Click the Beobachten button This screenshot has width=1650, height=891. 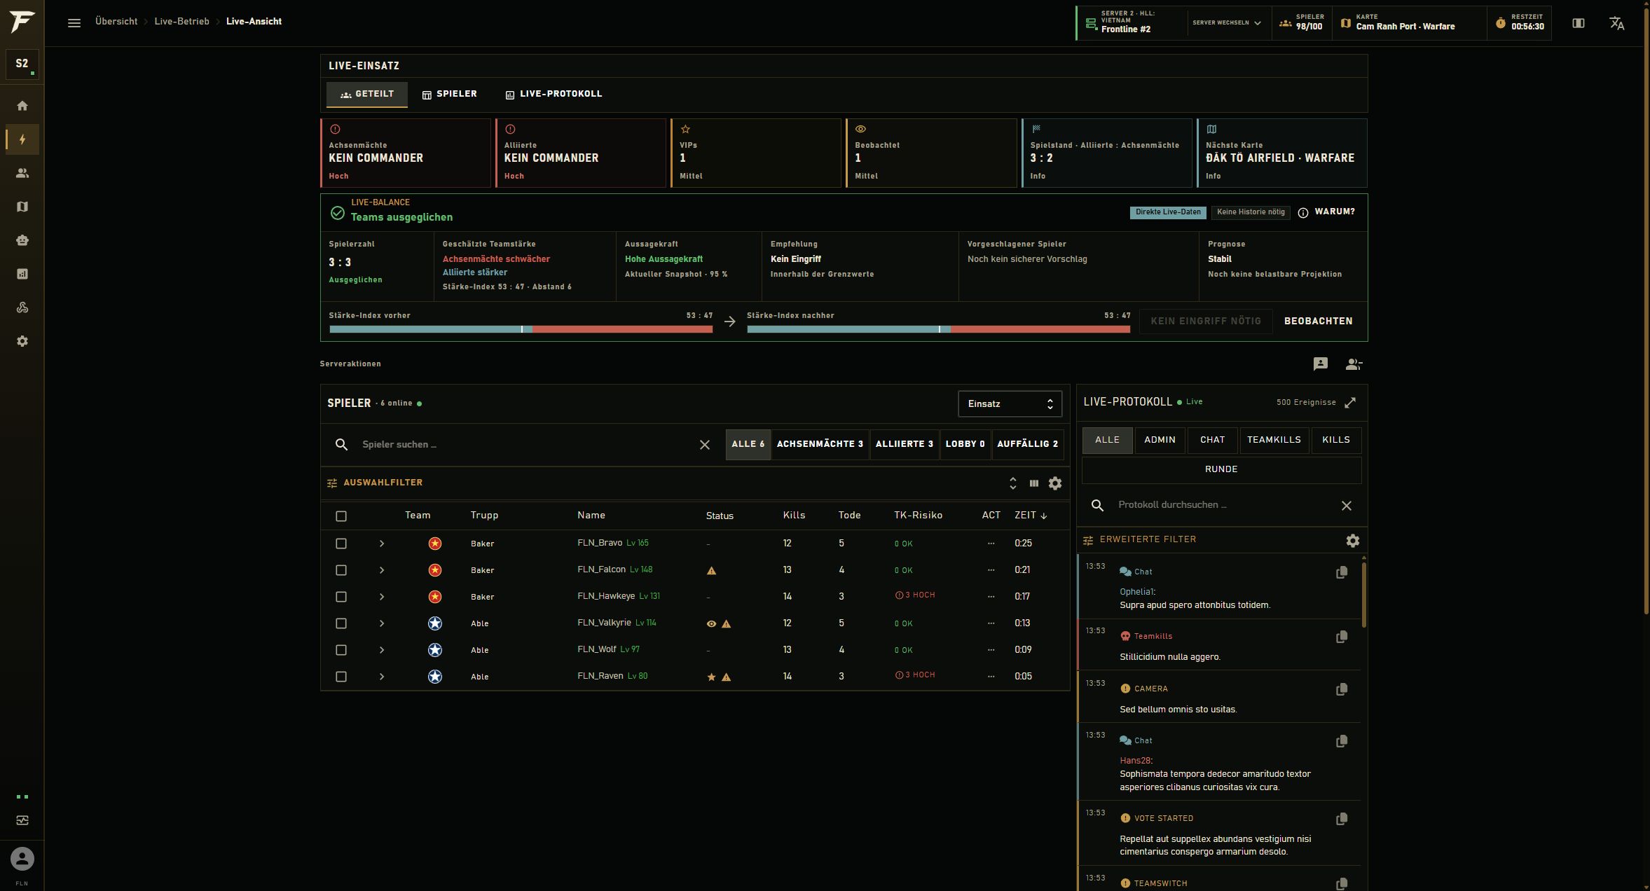1318,322
